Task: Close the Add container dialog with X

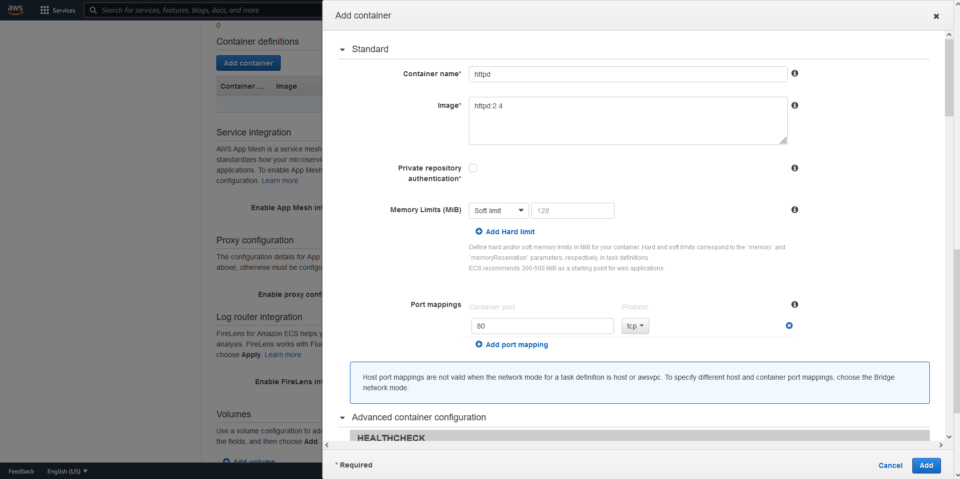Action: coord(936,16)
